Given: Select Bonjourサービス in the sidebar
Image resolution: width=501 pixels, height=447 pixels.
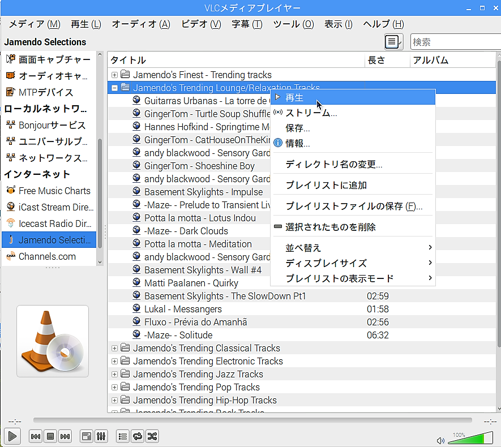Looking at the screenshot, I should (x=49, y=125).
